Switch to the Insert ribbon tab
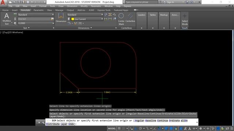The width and height of the screenshot is (234, 131). (x=15, y=10)
